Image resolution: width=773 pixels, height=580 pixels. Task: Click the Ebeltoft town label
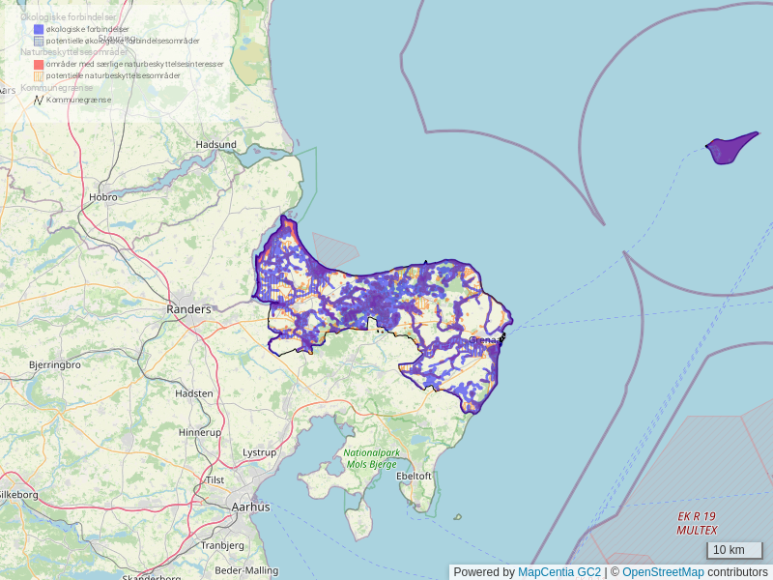tap(415, 476)
